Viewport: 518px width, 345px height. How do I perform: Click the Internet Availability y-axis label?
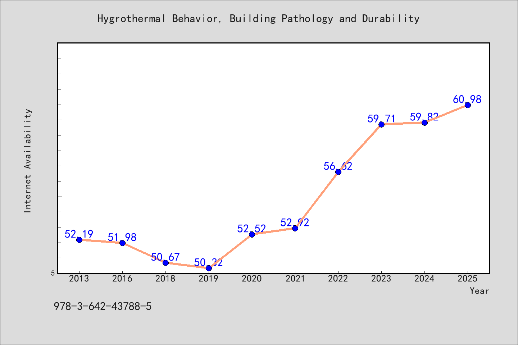[x=28, y=161]
